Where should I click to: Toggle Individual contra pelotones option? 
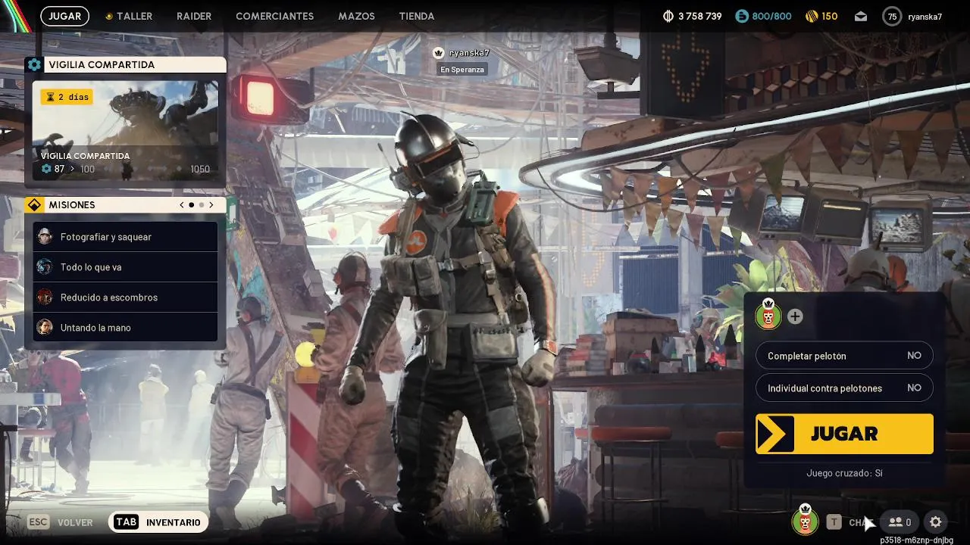[x=844, y=388]
